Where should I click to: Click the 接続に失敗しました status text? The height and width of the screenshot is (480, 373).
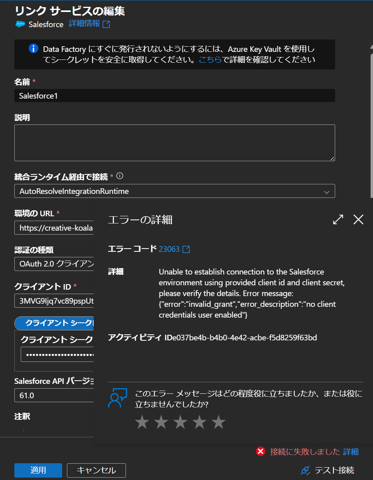[x=305, y=452]
